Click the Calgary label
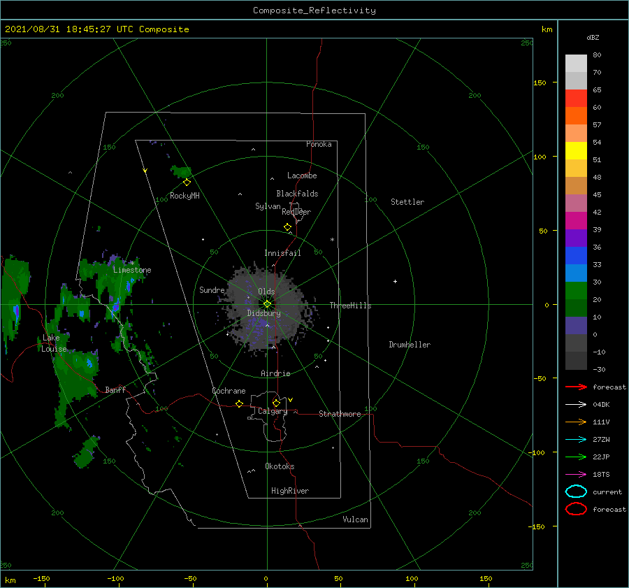This screenshot has height=588, width=629. click(273, 411)
